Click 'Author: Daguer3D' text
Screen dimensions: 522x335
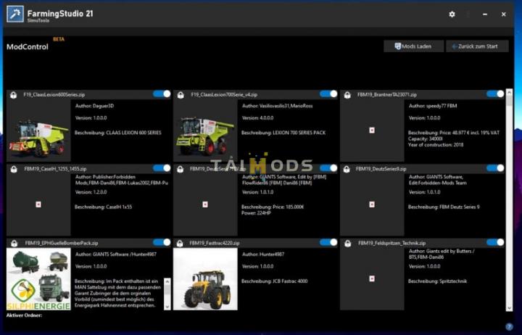(94, 106)
